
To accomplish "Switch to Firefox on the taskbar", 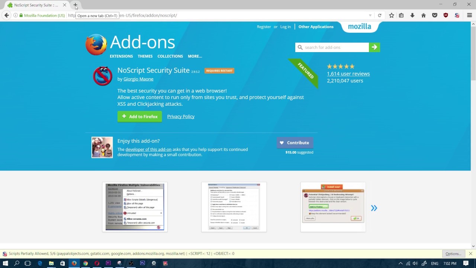I will click(74, 264).
